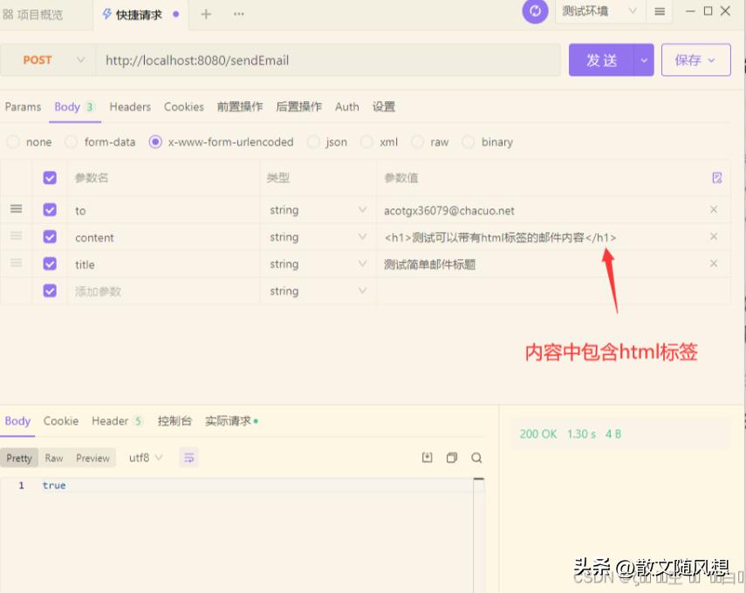The width and height of the screenshot is (746, 593).
Task: Open the 控制台 response tab
Action: tap(175, 420)
